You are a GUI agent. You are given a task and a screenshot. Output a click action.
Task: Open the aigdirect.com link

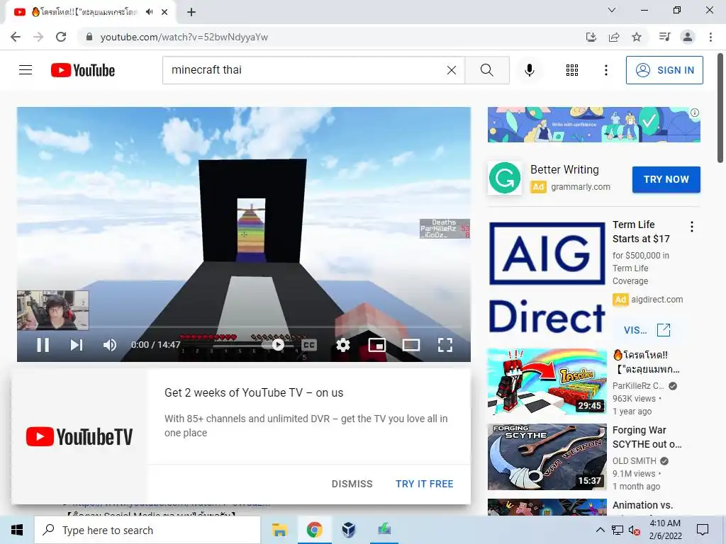tap(657, 300)
